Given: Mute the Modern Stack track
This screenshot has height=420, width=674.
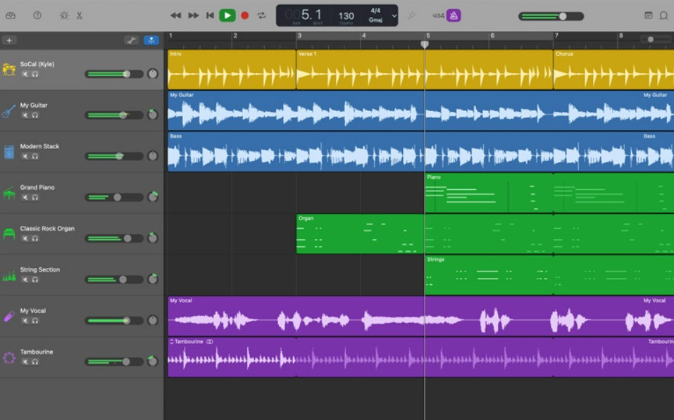Looking at the screenshot, I should 25,156.
